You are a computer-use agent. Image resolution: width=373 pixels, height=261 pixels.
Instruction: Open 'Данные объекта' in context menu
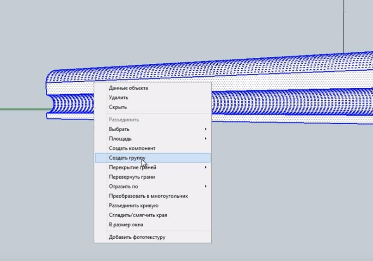(152, 88)
